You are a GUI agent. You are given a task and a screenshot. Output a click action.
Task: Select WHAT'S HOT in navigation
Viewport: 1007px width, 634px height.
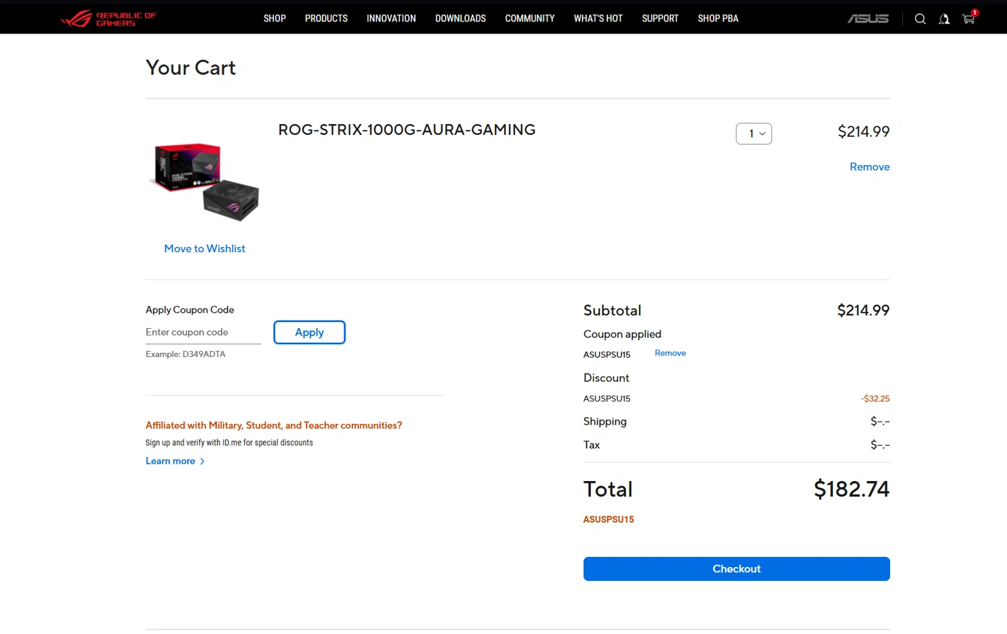(598, 18)
